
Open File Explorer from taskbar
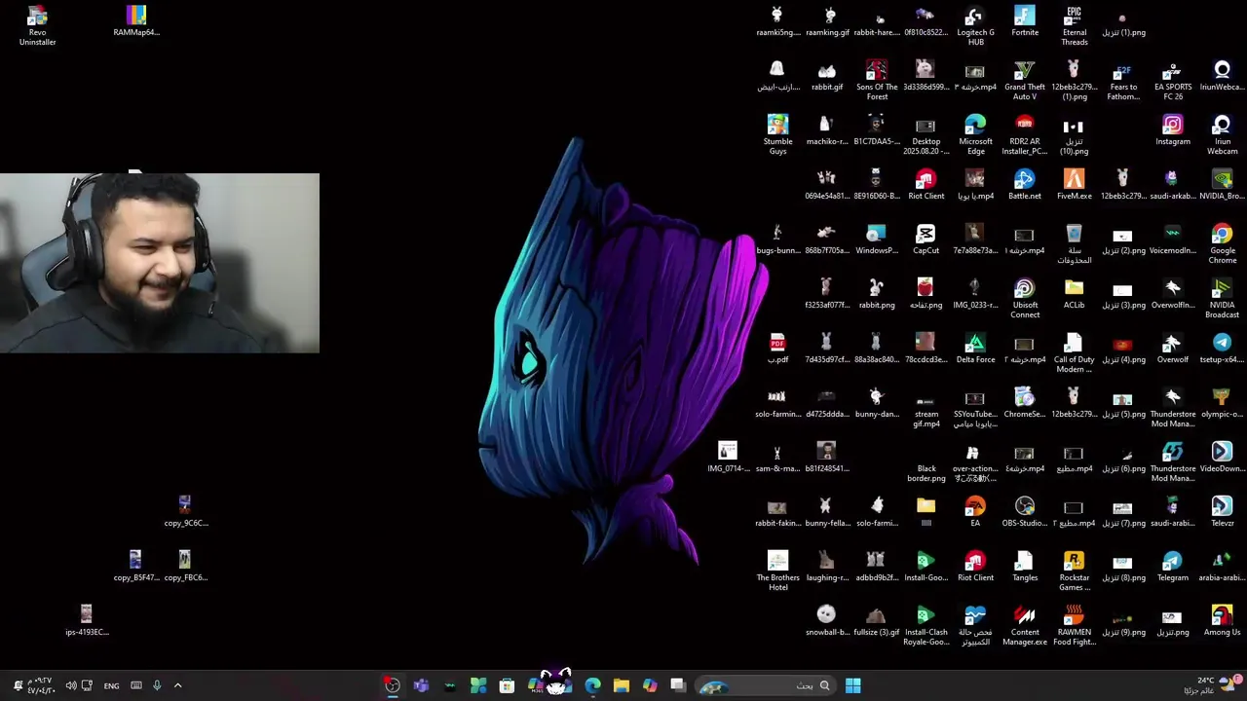point(622,685)
